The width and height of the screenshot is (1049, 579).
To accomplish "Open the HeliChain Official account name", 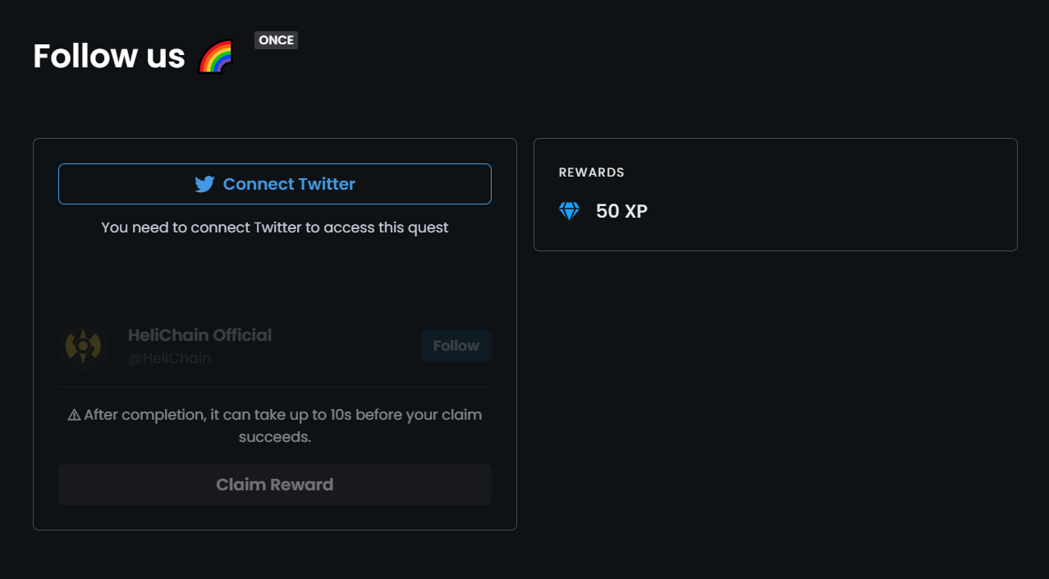I will (199, 335).
